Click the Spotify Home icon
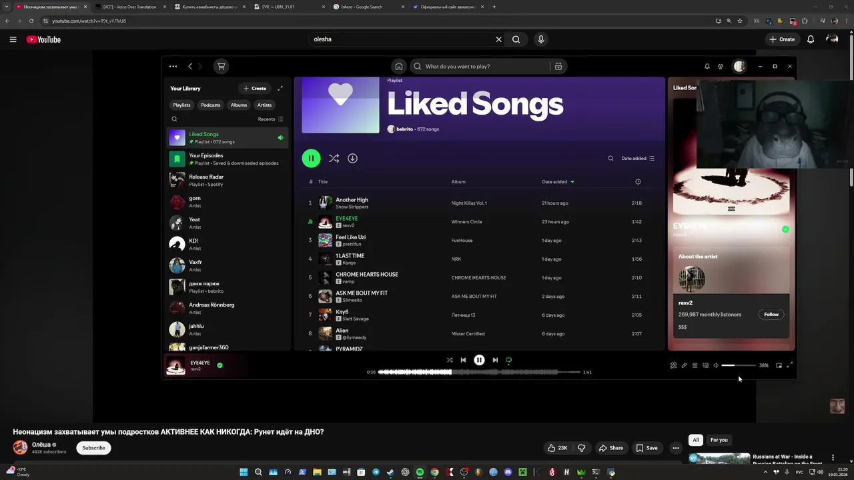This screenshot has height=480, width=854. [399, 66]
